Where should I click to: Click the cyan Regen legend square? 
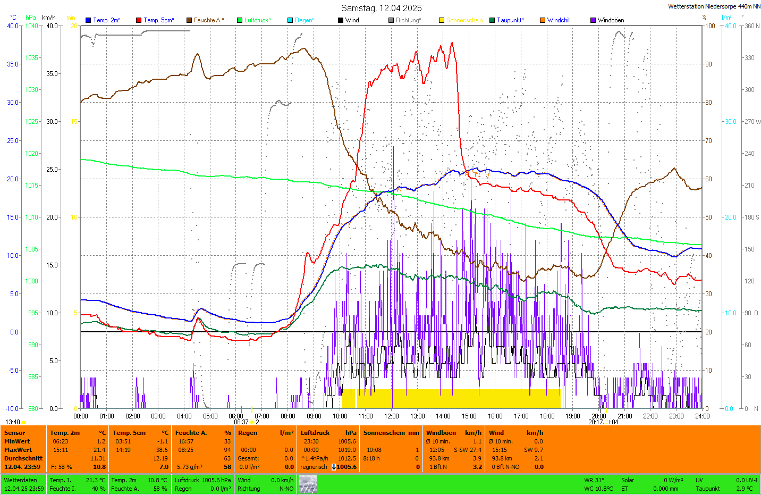pos(290,20)
